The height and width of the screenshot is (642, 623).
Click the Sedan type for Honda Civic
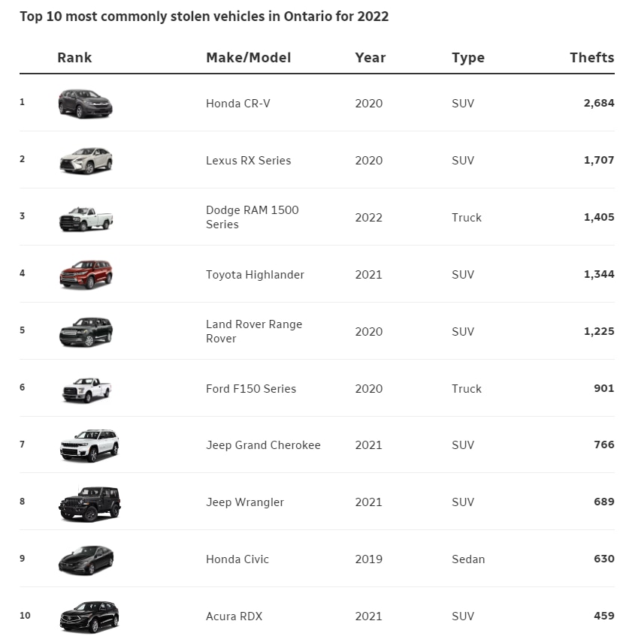pos(468,559)
